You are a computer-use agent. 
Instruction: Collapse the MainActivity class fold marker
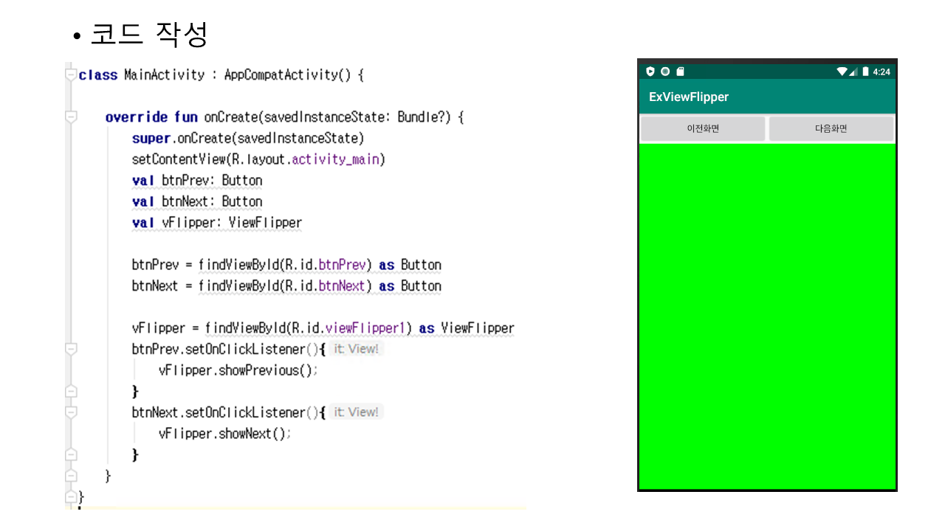point(71,74)
